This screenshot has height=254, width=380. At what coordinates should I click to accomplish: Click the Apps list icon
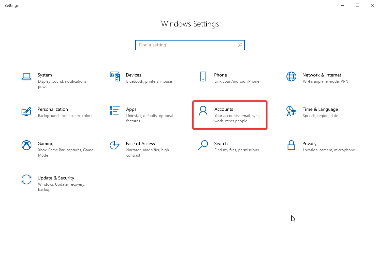coord(115,111)
